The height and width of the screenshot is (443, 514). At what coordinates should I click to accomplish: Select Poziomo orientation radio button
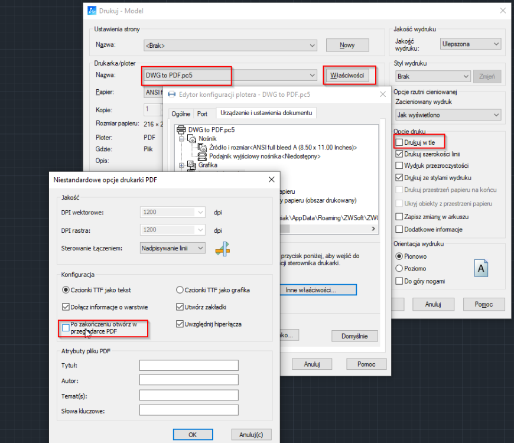tap(399, 268)
